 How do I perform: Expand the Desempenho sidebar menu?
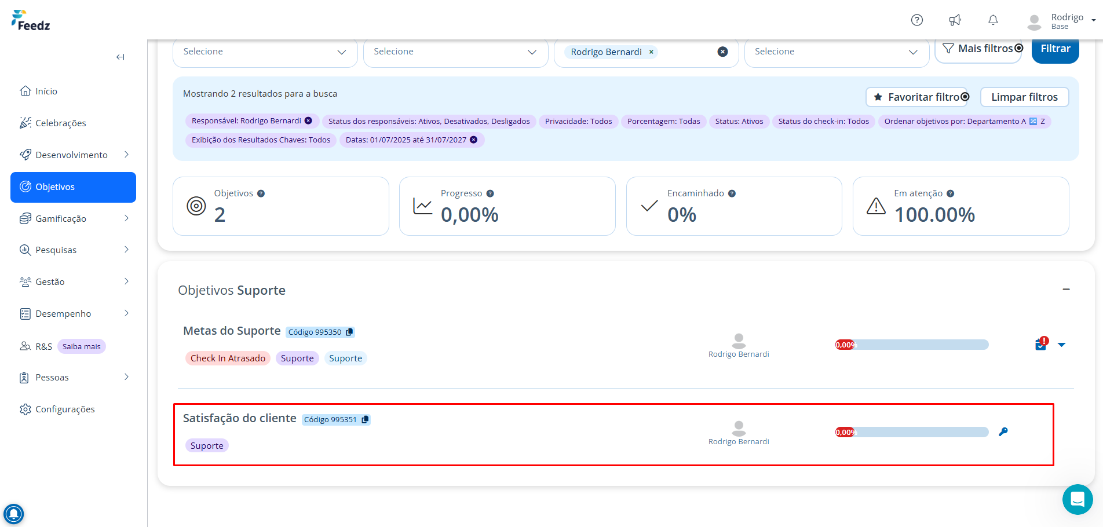pos(126,313)
